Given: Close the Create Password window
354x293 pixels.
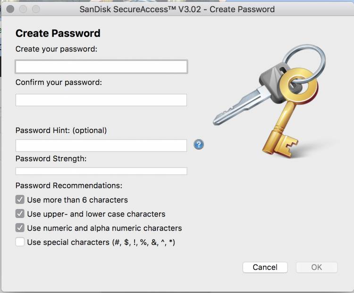Looking at the screenshot, I should [x=10, y=9].
